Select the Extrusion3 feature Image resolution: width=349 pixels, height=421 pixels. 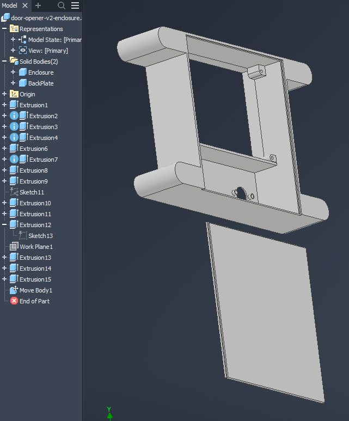[44, 127]
